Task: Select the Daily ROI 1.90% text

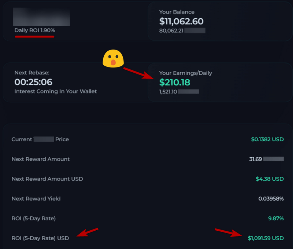Action: 35,30
